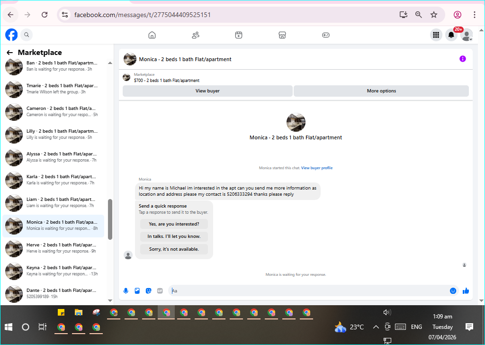Show hidden system tray icons chevron
485x345 pixels.
pyautogui.click(x=376, y=327)
